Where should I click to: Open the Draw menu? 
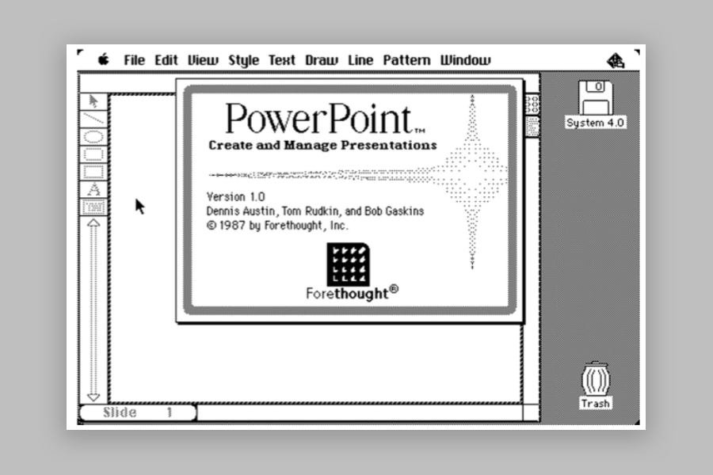click(321, 60)
